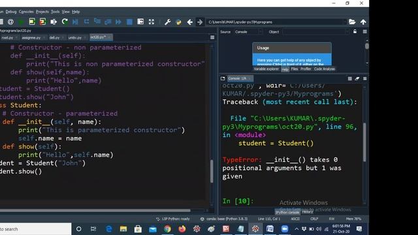Click the debugger Step return icon
The image size is (418, 235).
click(108, 22)
